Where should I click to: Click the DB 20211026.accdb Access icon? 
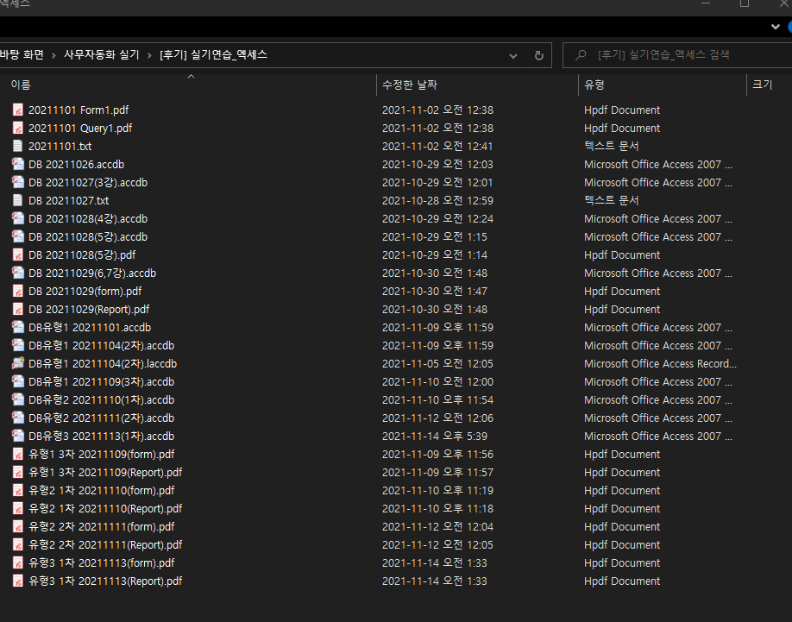coord(17,165)
